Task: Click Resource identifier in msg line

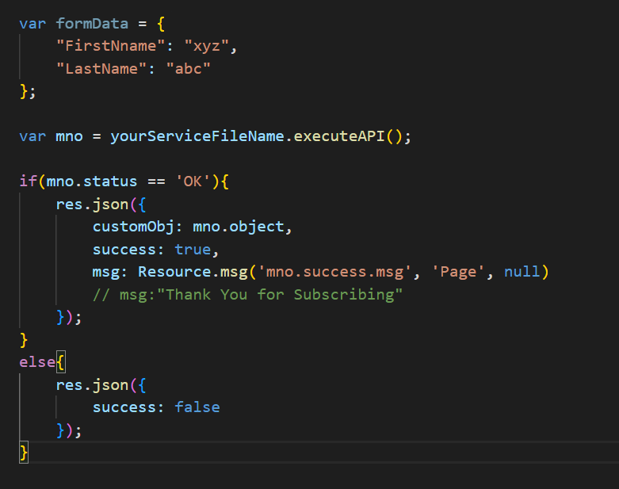Action: 174,272
